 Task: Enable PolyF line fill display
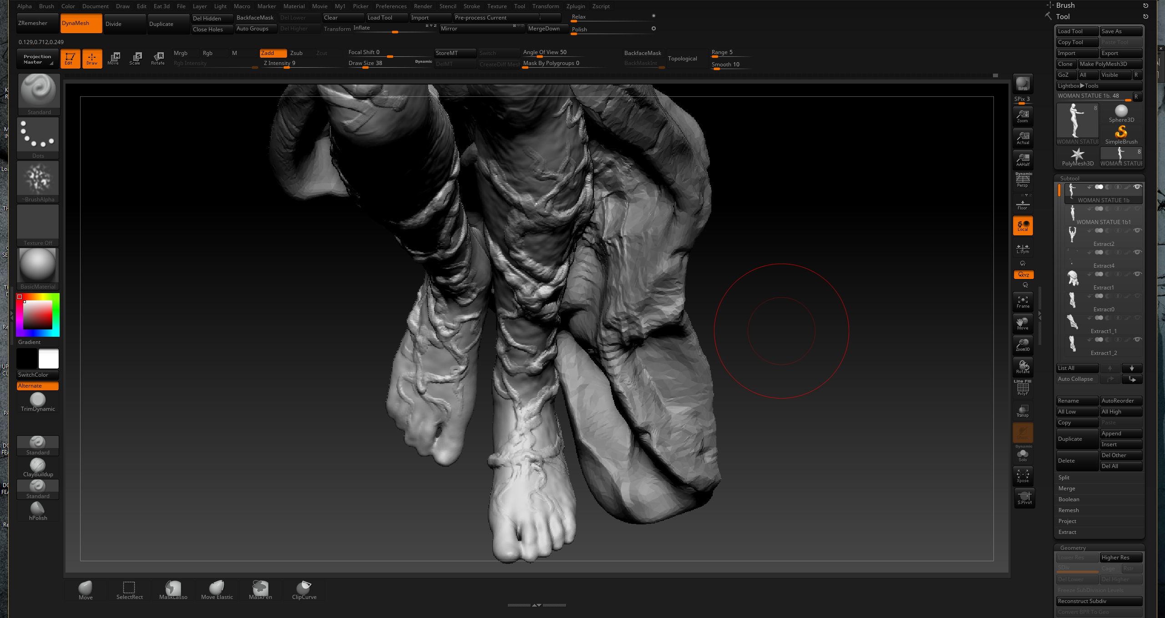click(1023, 389)
